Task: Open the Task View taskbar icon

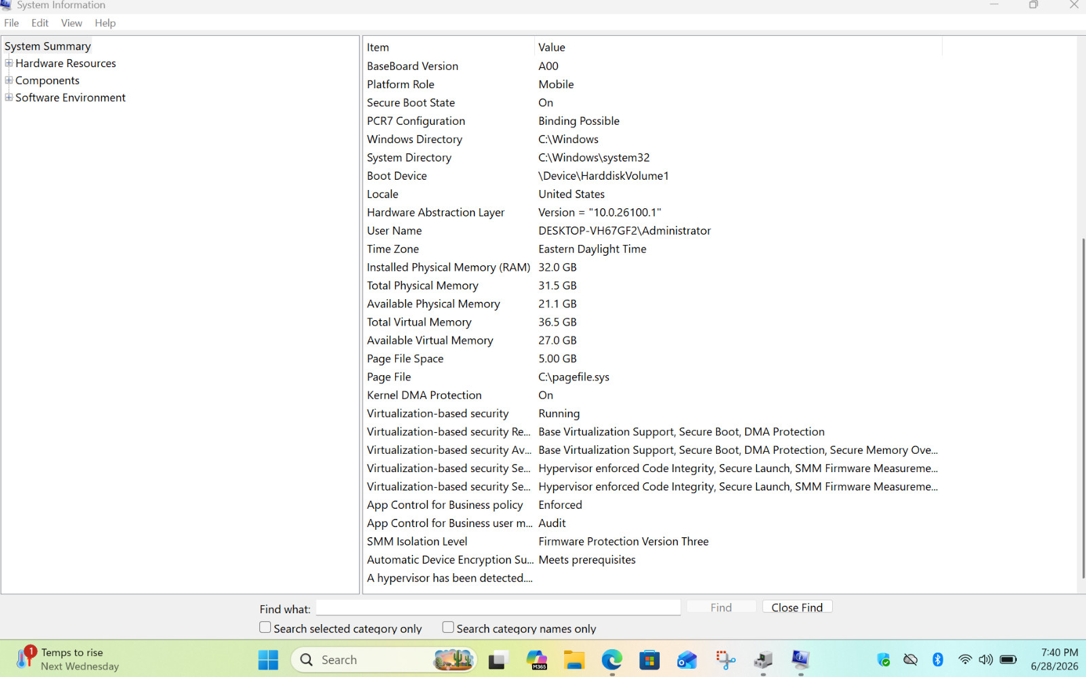Action: click(x=499, y=659)
